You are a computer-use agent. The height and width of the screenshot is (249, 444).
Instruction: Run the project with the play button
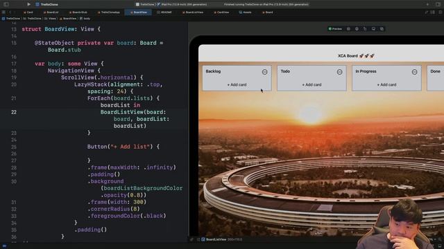point(28,4)
